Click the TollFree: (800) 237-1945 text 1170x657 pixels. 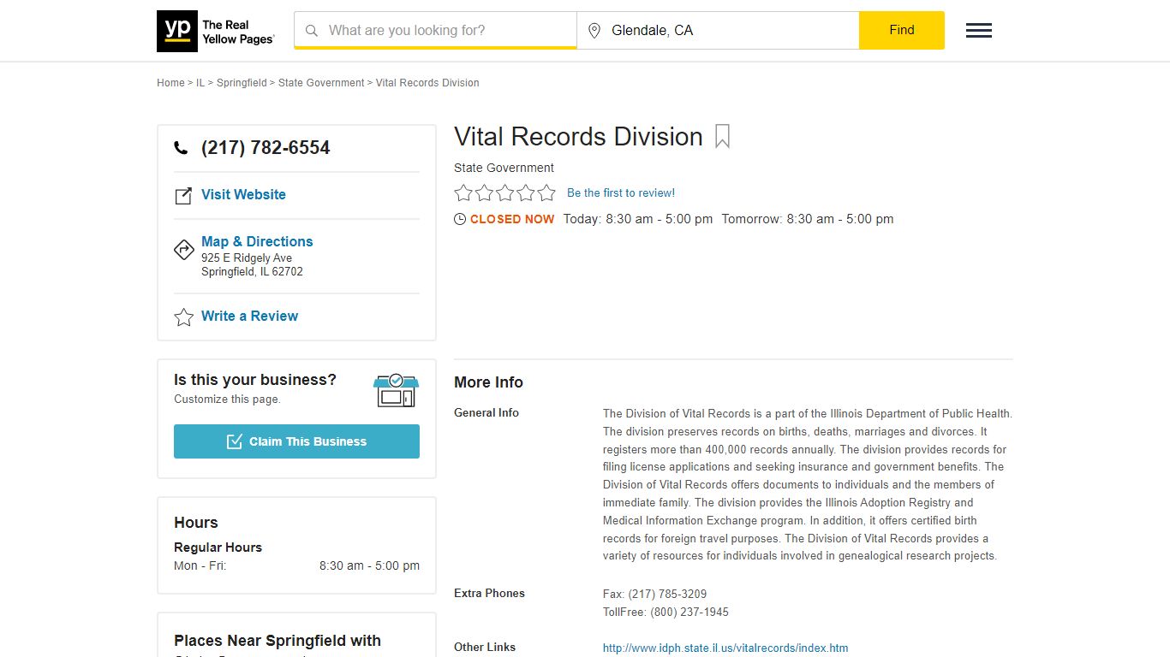point(666,612)
